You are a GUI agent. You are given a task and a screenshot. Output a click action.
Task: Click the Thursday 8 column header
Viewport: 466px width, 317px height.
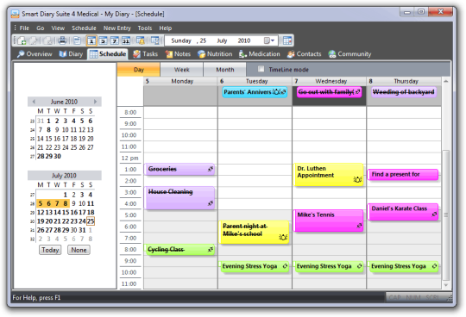click(404, 81)
